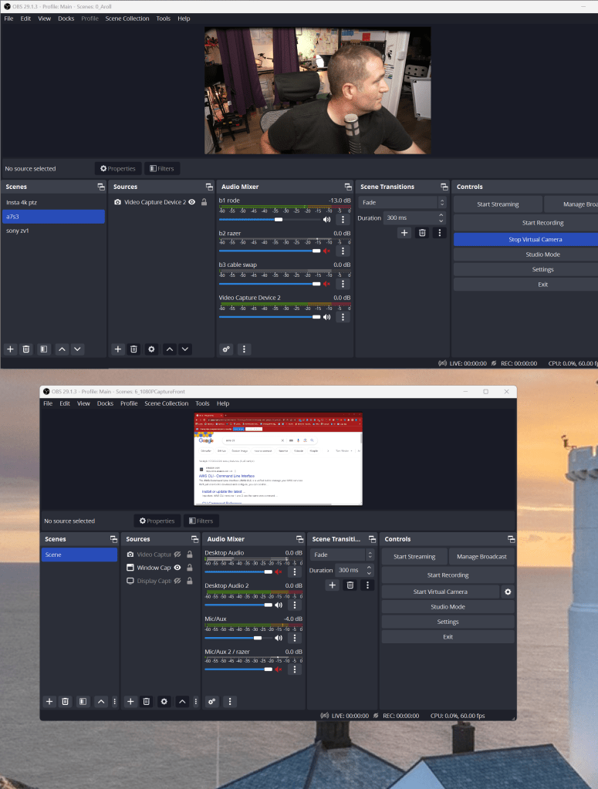Hide Video Capture Device 2 source in top OBS
The image size is (598, 789).
(x=192, y=202)
